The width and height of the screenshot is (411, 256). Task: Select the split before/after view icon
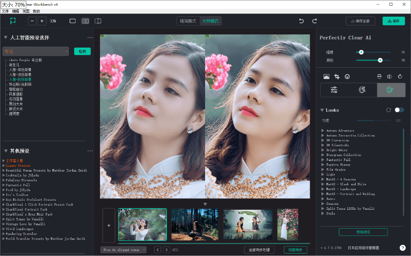pyautogui.click(x=98, y=21)
